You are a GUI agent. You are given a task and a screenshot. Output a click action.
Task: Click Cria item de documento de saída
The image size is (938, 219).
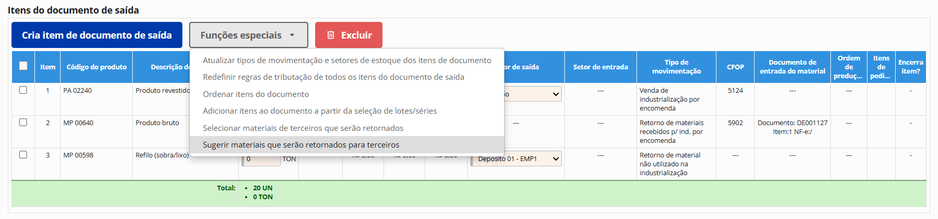97,35
